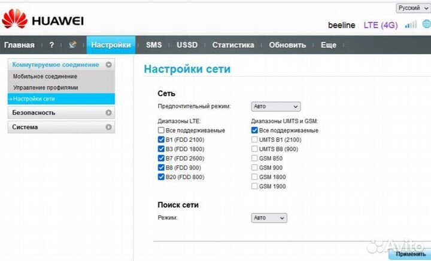Click the connection status icon in navbar

tap(72, 44)
